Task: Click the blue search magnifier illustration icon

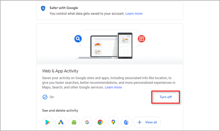Action: coord(78,39)
